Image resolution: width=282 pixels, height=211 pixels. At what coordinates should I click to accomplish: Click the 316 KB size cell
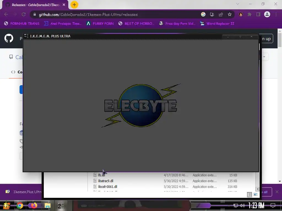click(232, 187)
